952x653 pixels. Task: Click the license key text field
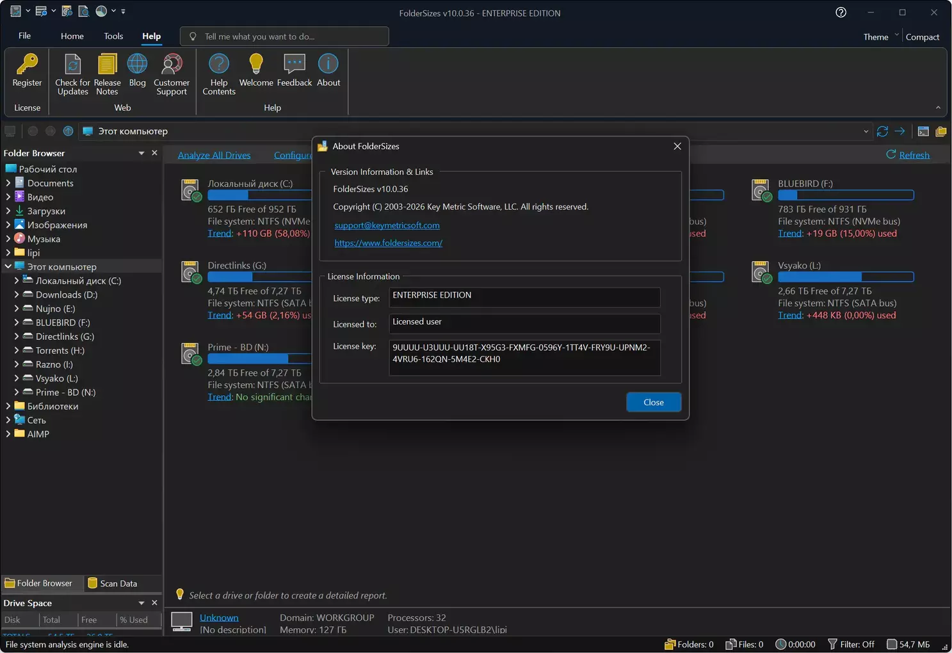pyautogui.click(x=524, y=357)
